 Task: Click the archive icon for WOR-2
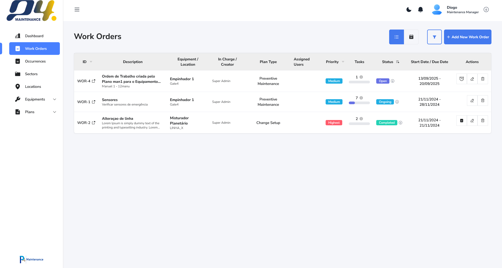pyautogui.click(x=462, y=121)
